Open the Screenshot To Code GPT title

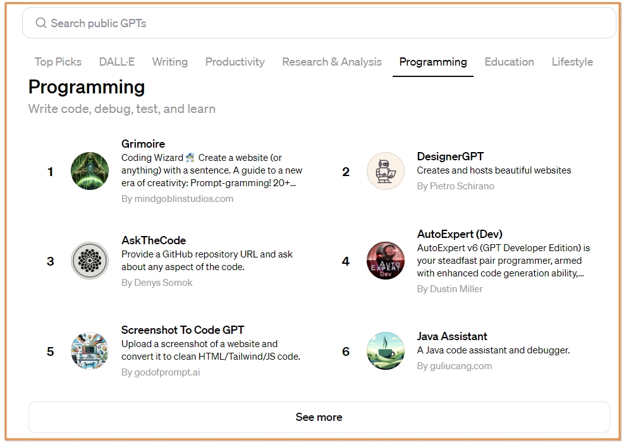tap(183, 330)
